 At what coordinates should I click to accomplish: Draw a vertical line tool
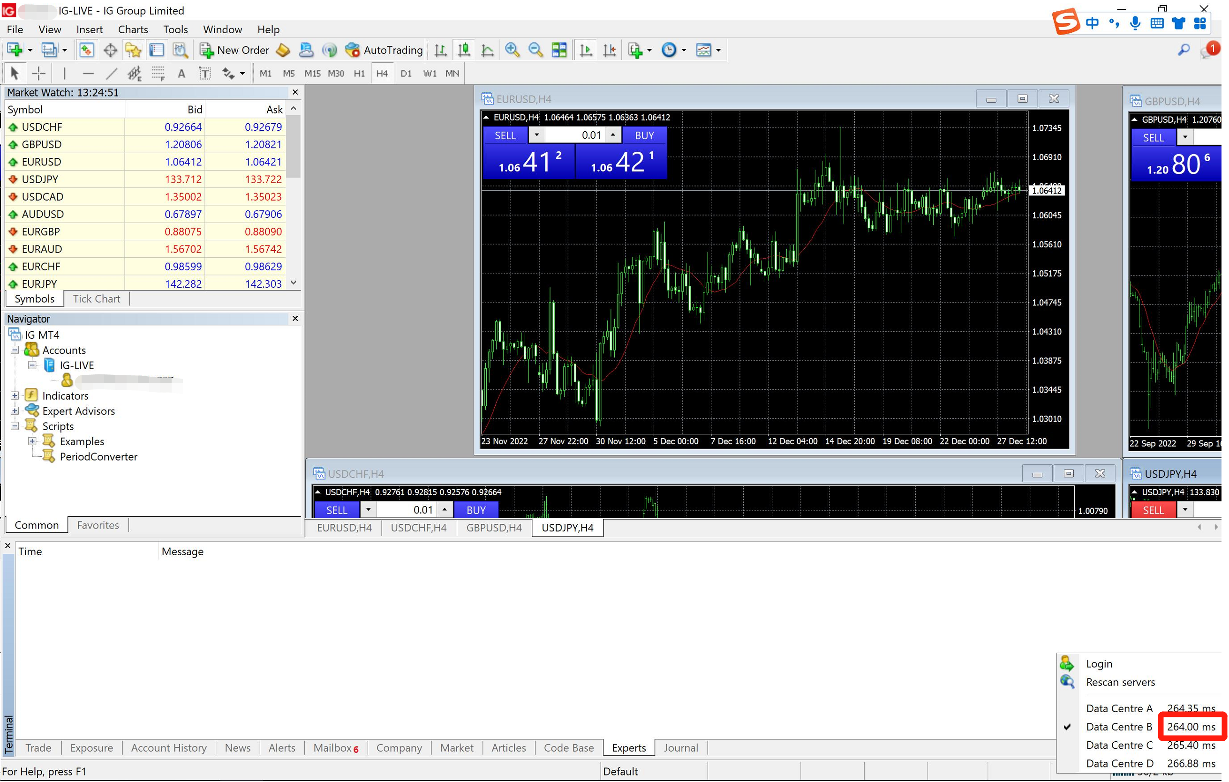coord(64,74)
